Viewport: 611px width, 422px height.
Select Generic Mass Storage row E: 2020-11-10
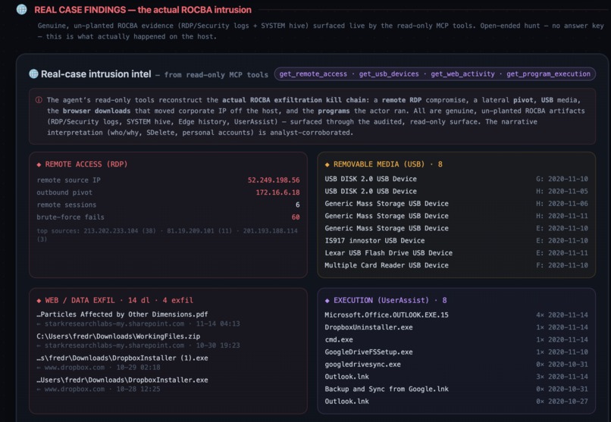[x=456, y=228]
